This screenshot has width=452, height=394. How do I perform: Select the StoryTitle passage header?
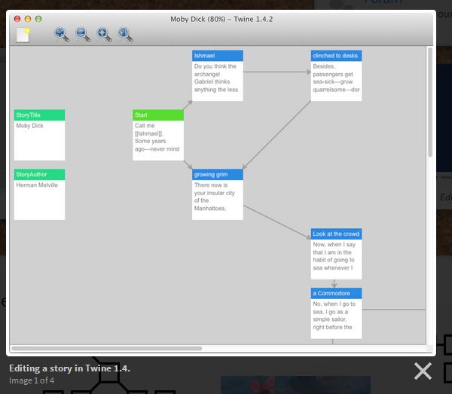(x=39, y=115)
